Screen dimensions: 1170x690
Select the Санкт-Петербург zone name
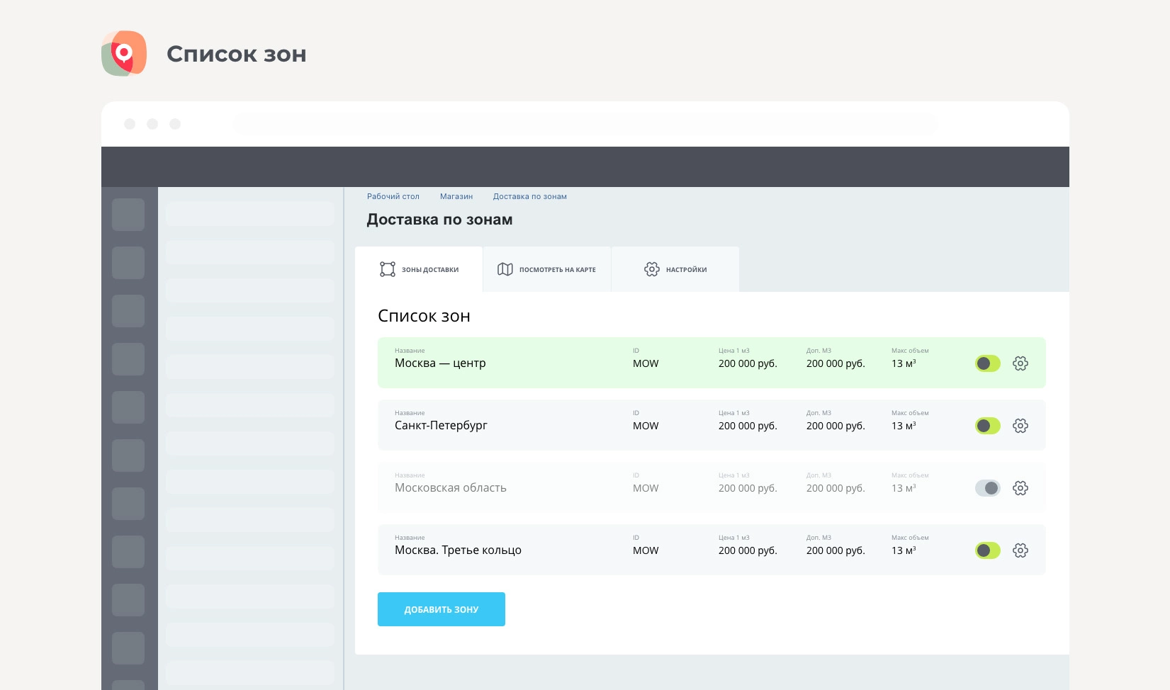tap(441, 426)
